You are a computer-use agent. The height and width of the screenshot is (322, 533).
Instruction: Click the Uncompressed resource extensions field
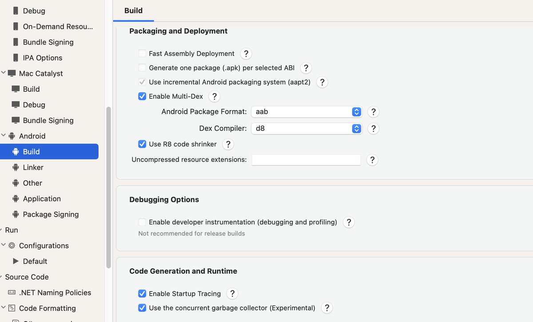coord(306,160)
